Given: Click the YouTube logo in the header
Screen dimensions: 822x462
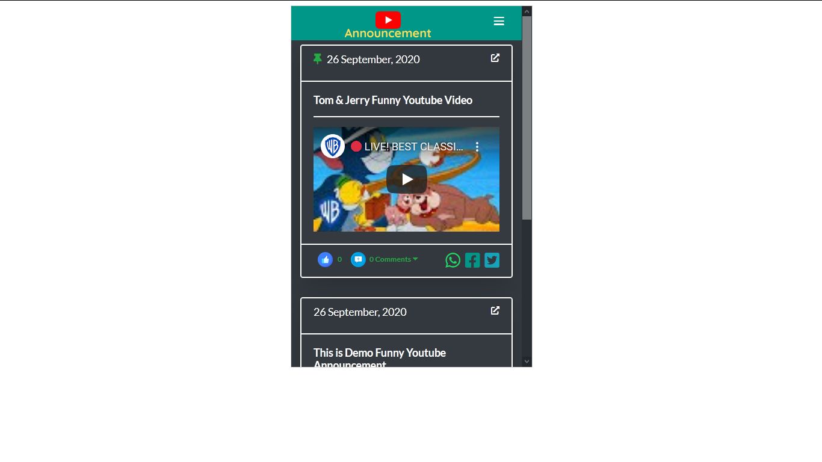Looking at the screenshot, I should (388, 20).
